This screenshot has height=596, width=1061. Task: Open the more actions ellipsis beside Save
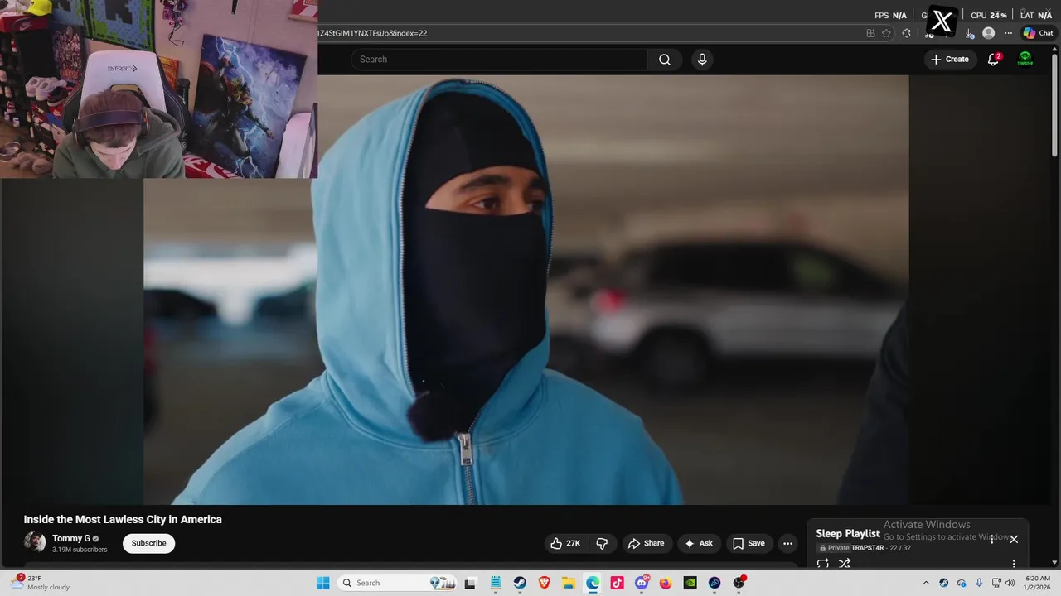point(787,543)
